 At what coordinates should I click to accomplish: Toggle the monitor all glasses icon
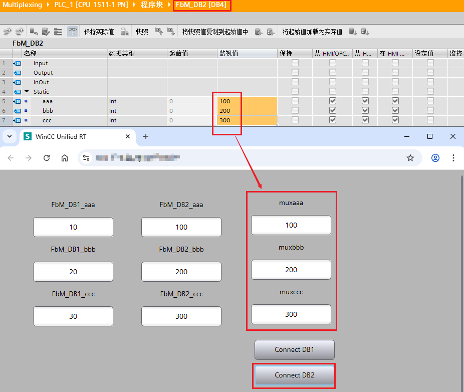click(x=73, y=32)
